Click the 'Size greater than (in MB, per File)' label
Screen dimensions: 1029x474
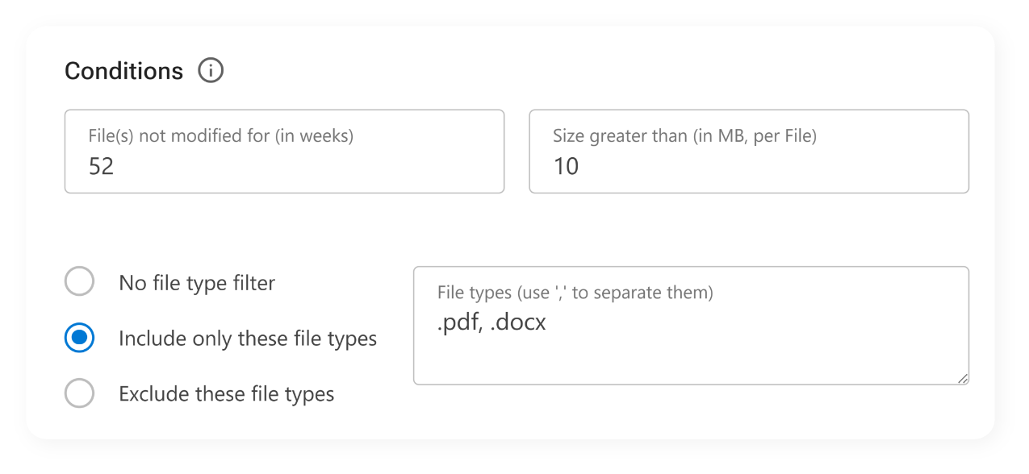coord(683,135)
